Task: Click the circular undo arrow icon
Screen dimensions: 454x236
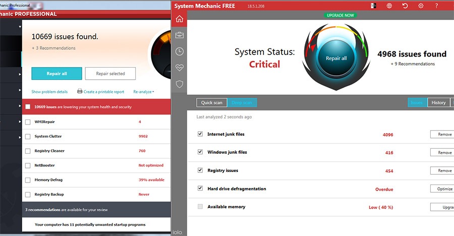Action: pos(405,6)
